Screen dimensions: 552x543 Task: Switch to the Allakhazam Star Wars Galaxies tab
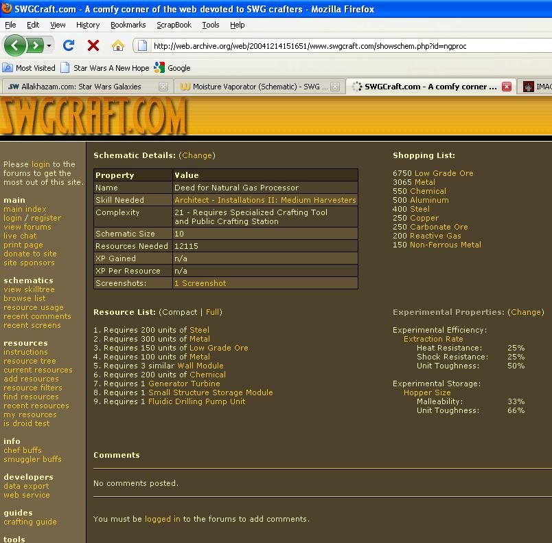(81, 87)
